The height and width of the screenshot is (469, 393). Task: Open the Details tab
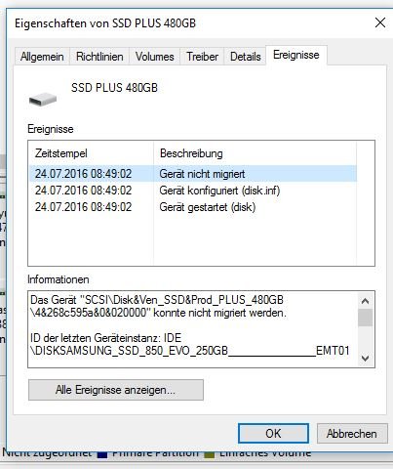pyautogui.click(x=246, y=57)
